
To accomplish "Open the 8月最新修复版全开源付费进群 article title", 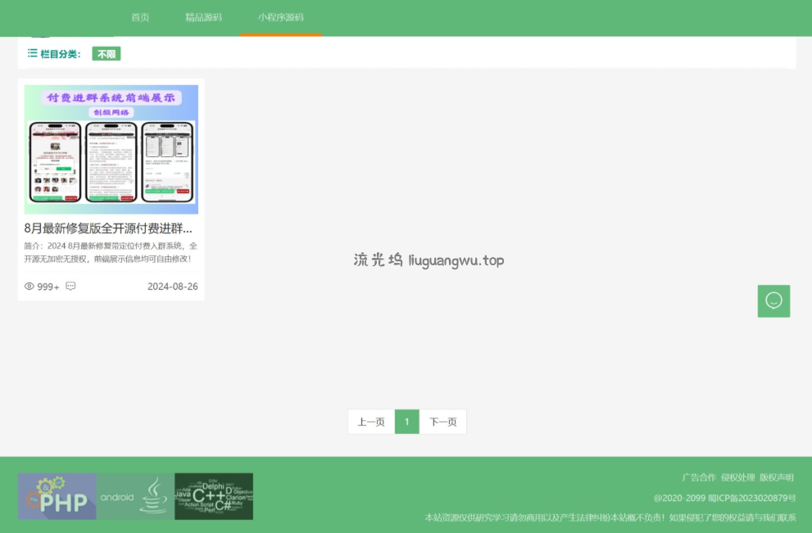I will pyautogui.click(x=108, y=228).
